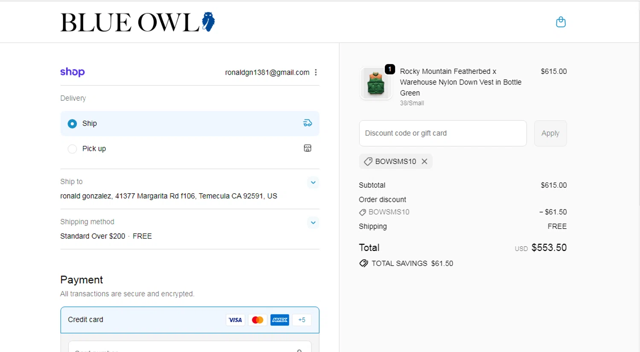This screenshot has height=352, width=640.
Task: Click the delivery truck icon on Ship
Action: click(308, 123)
